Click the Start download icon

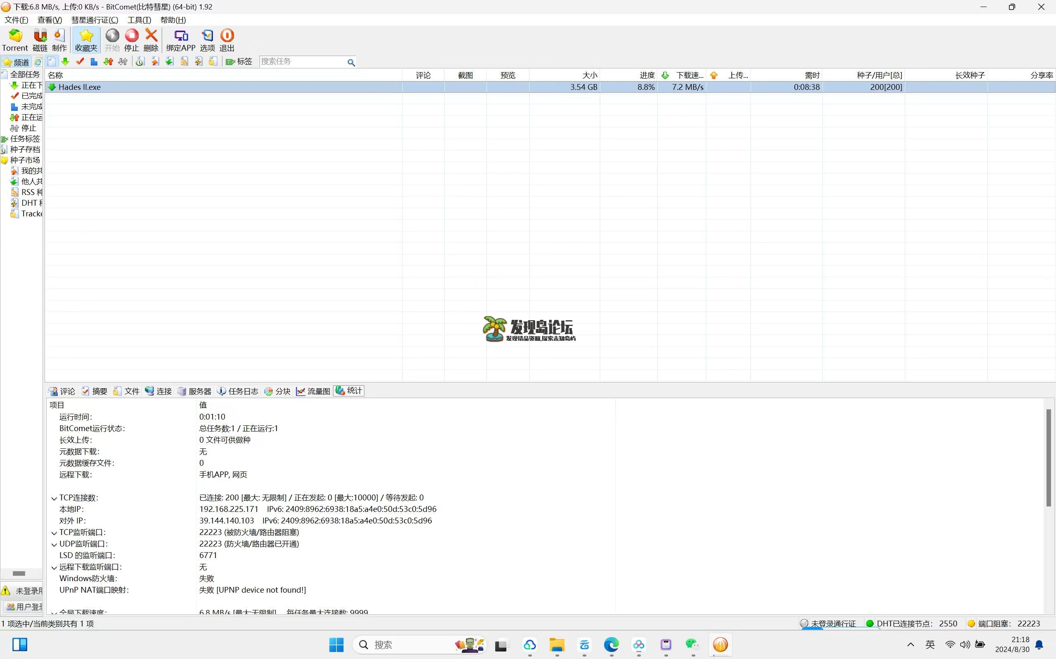pyautogui.click(x=112, y=40)
